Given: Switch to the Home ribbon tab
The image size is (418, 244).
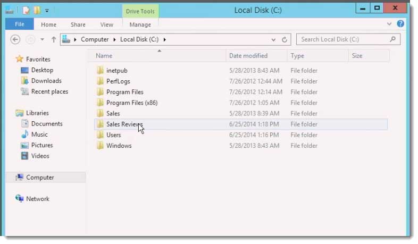Looking at the screenshot, I should (48, 24).
